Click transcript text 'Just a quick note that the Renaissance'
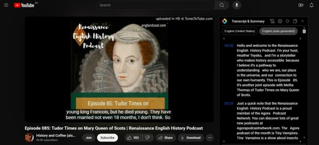Screen dimensions: 319x145 click(x=267, y=103)
